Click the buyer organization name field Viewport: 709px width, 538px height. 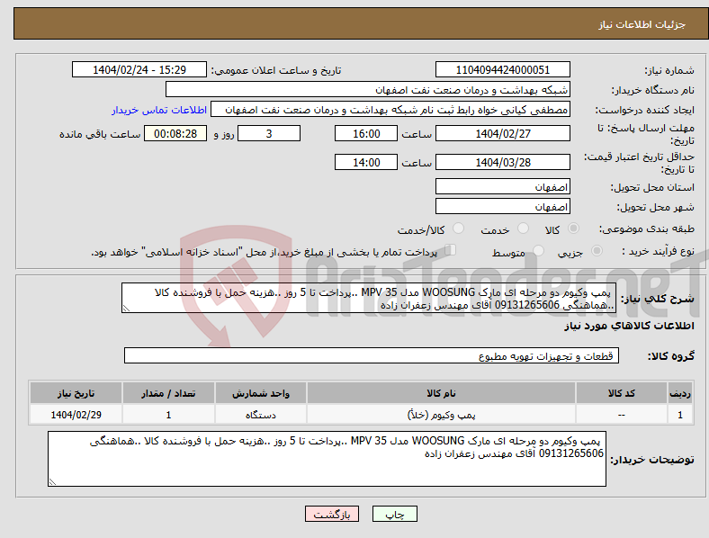pyautogui.click(x=368, y=89)
